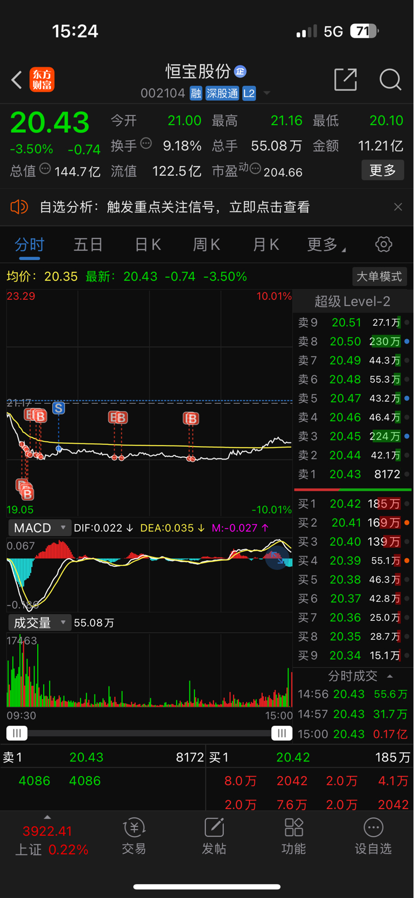Tap the orange dot beside 买2 row
Screen dimensions: 414x898
tap(407, 523)
